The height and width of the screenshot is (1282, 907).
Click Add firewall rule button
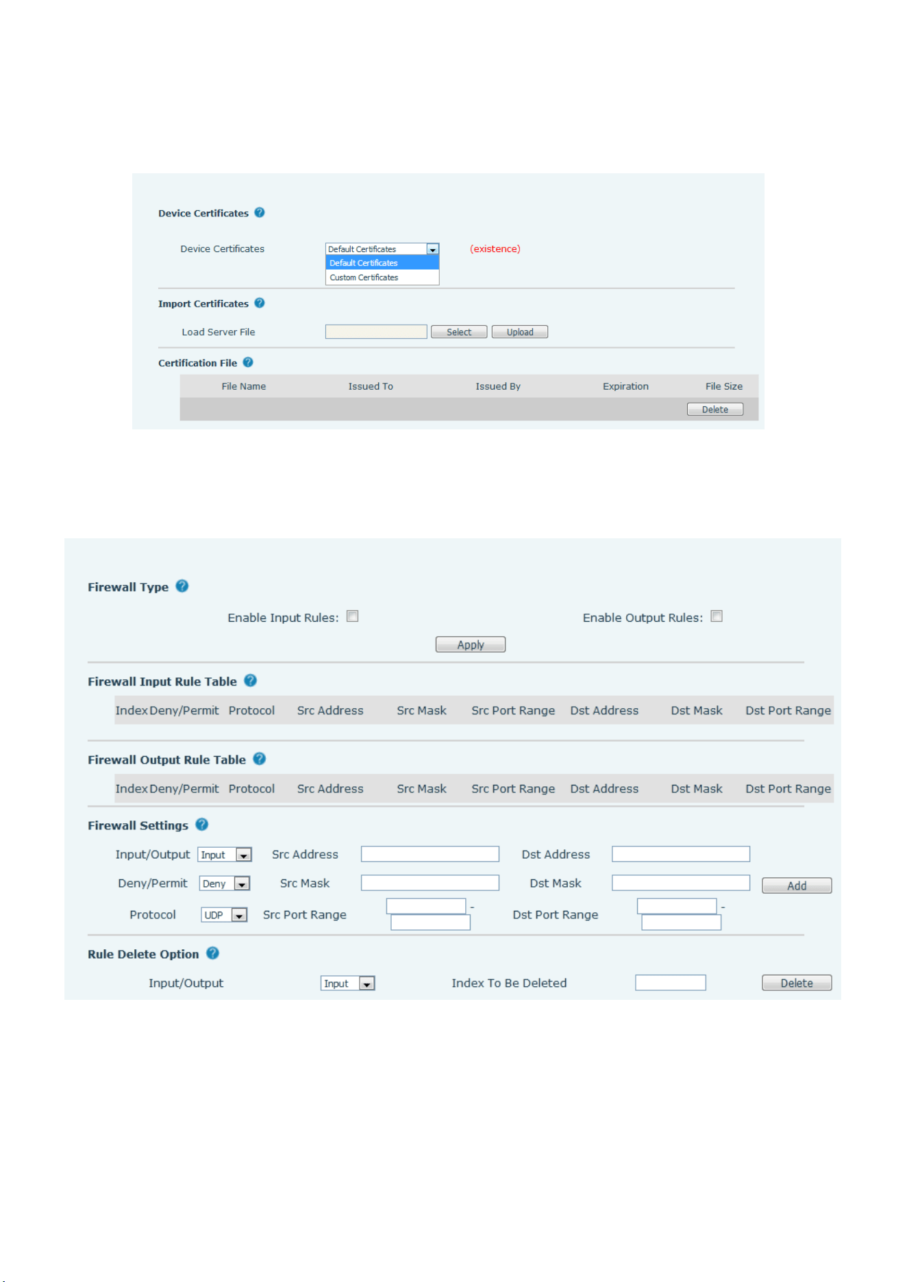pyautogui.click(x=797, y=885)
